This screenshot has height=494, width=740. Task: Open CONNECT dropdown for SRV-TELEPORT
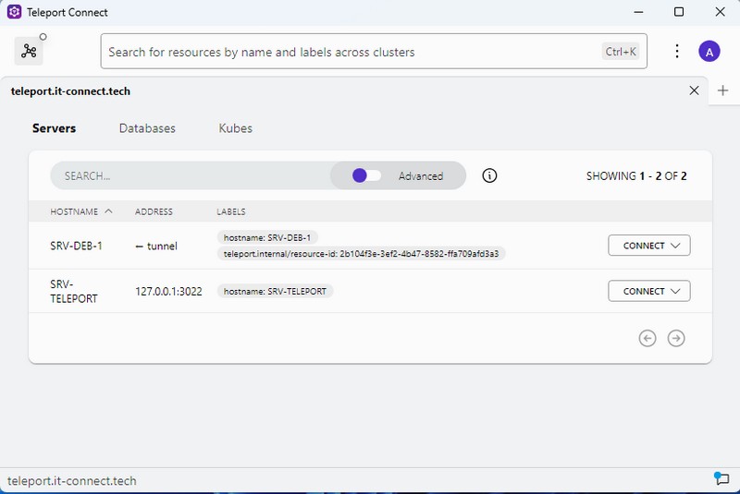[x=649, y=291]
